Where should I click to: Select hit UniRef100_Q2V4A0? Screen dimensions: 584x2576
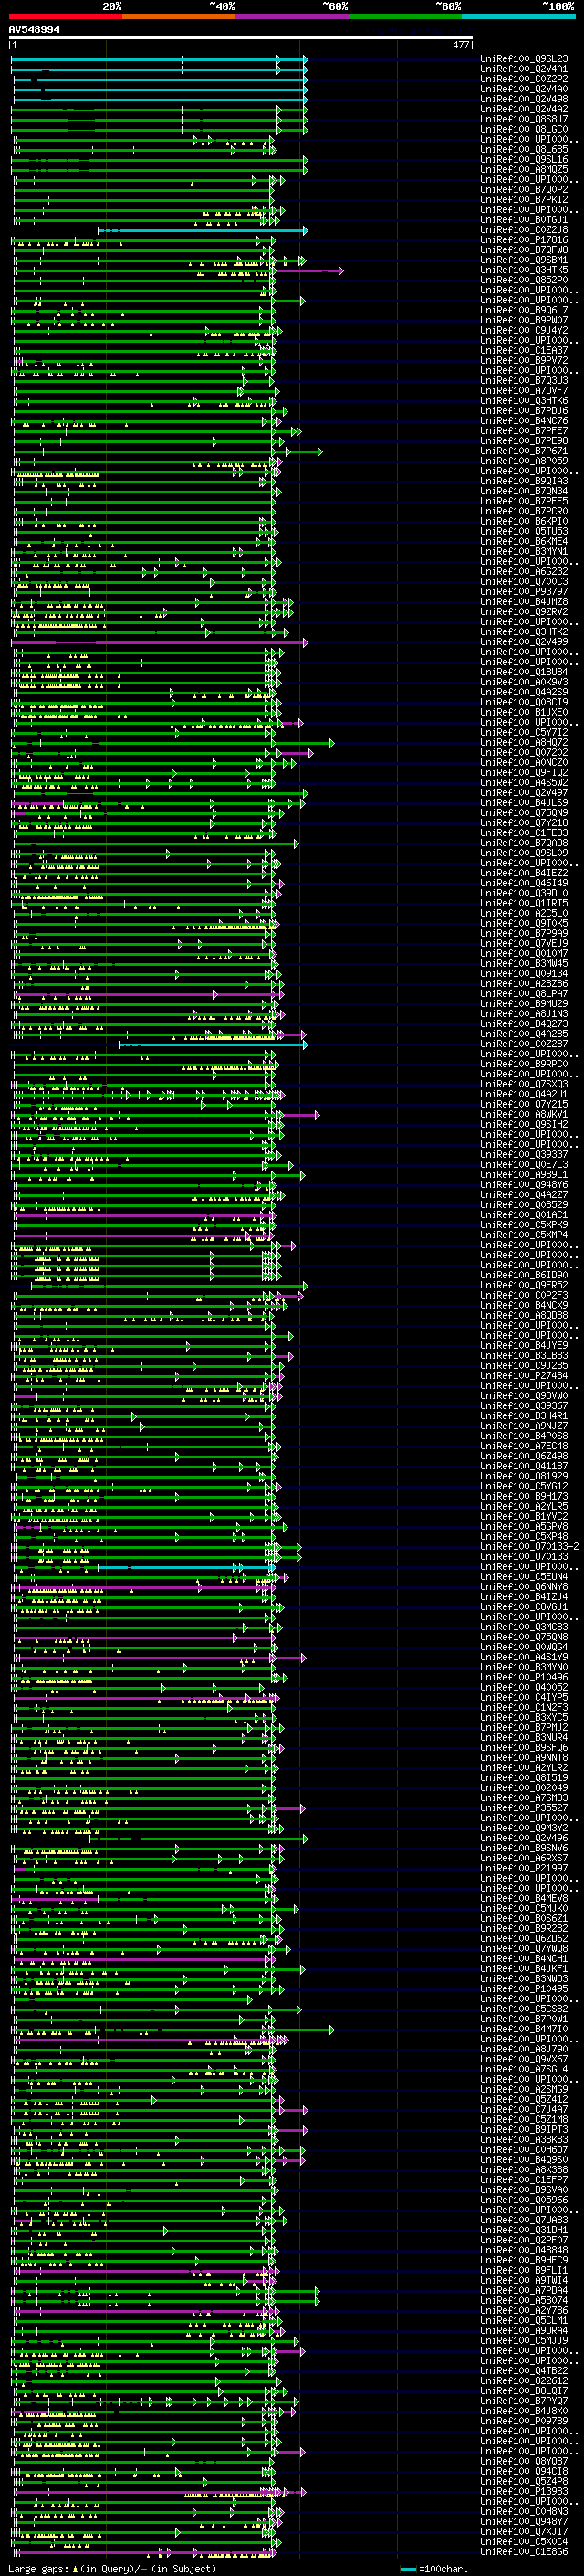click(x=524, y=89)
